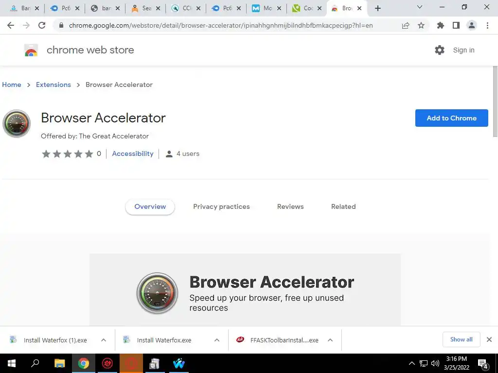Click Add to Chrome button
Image resolution: width=498 pixels, height=373 pixels.
(451, 118)
